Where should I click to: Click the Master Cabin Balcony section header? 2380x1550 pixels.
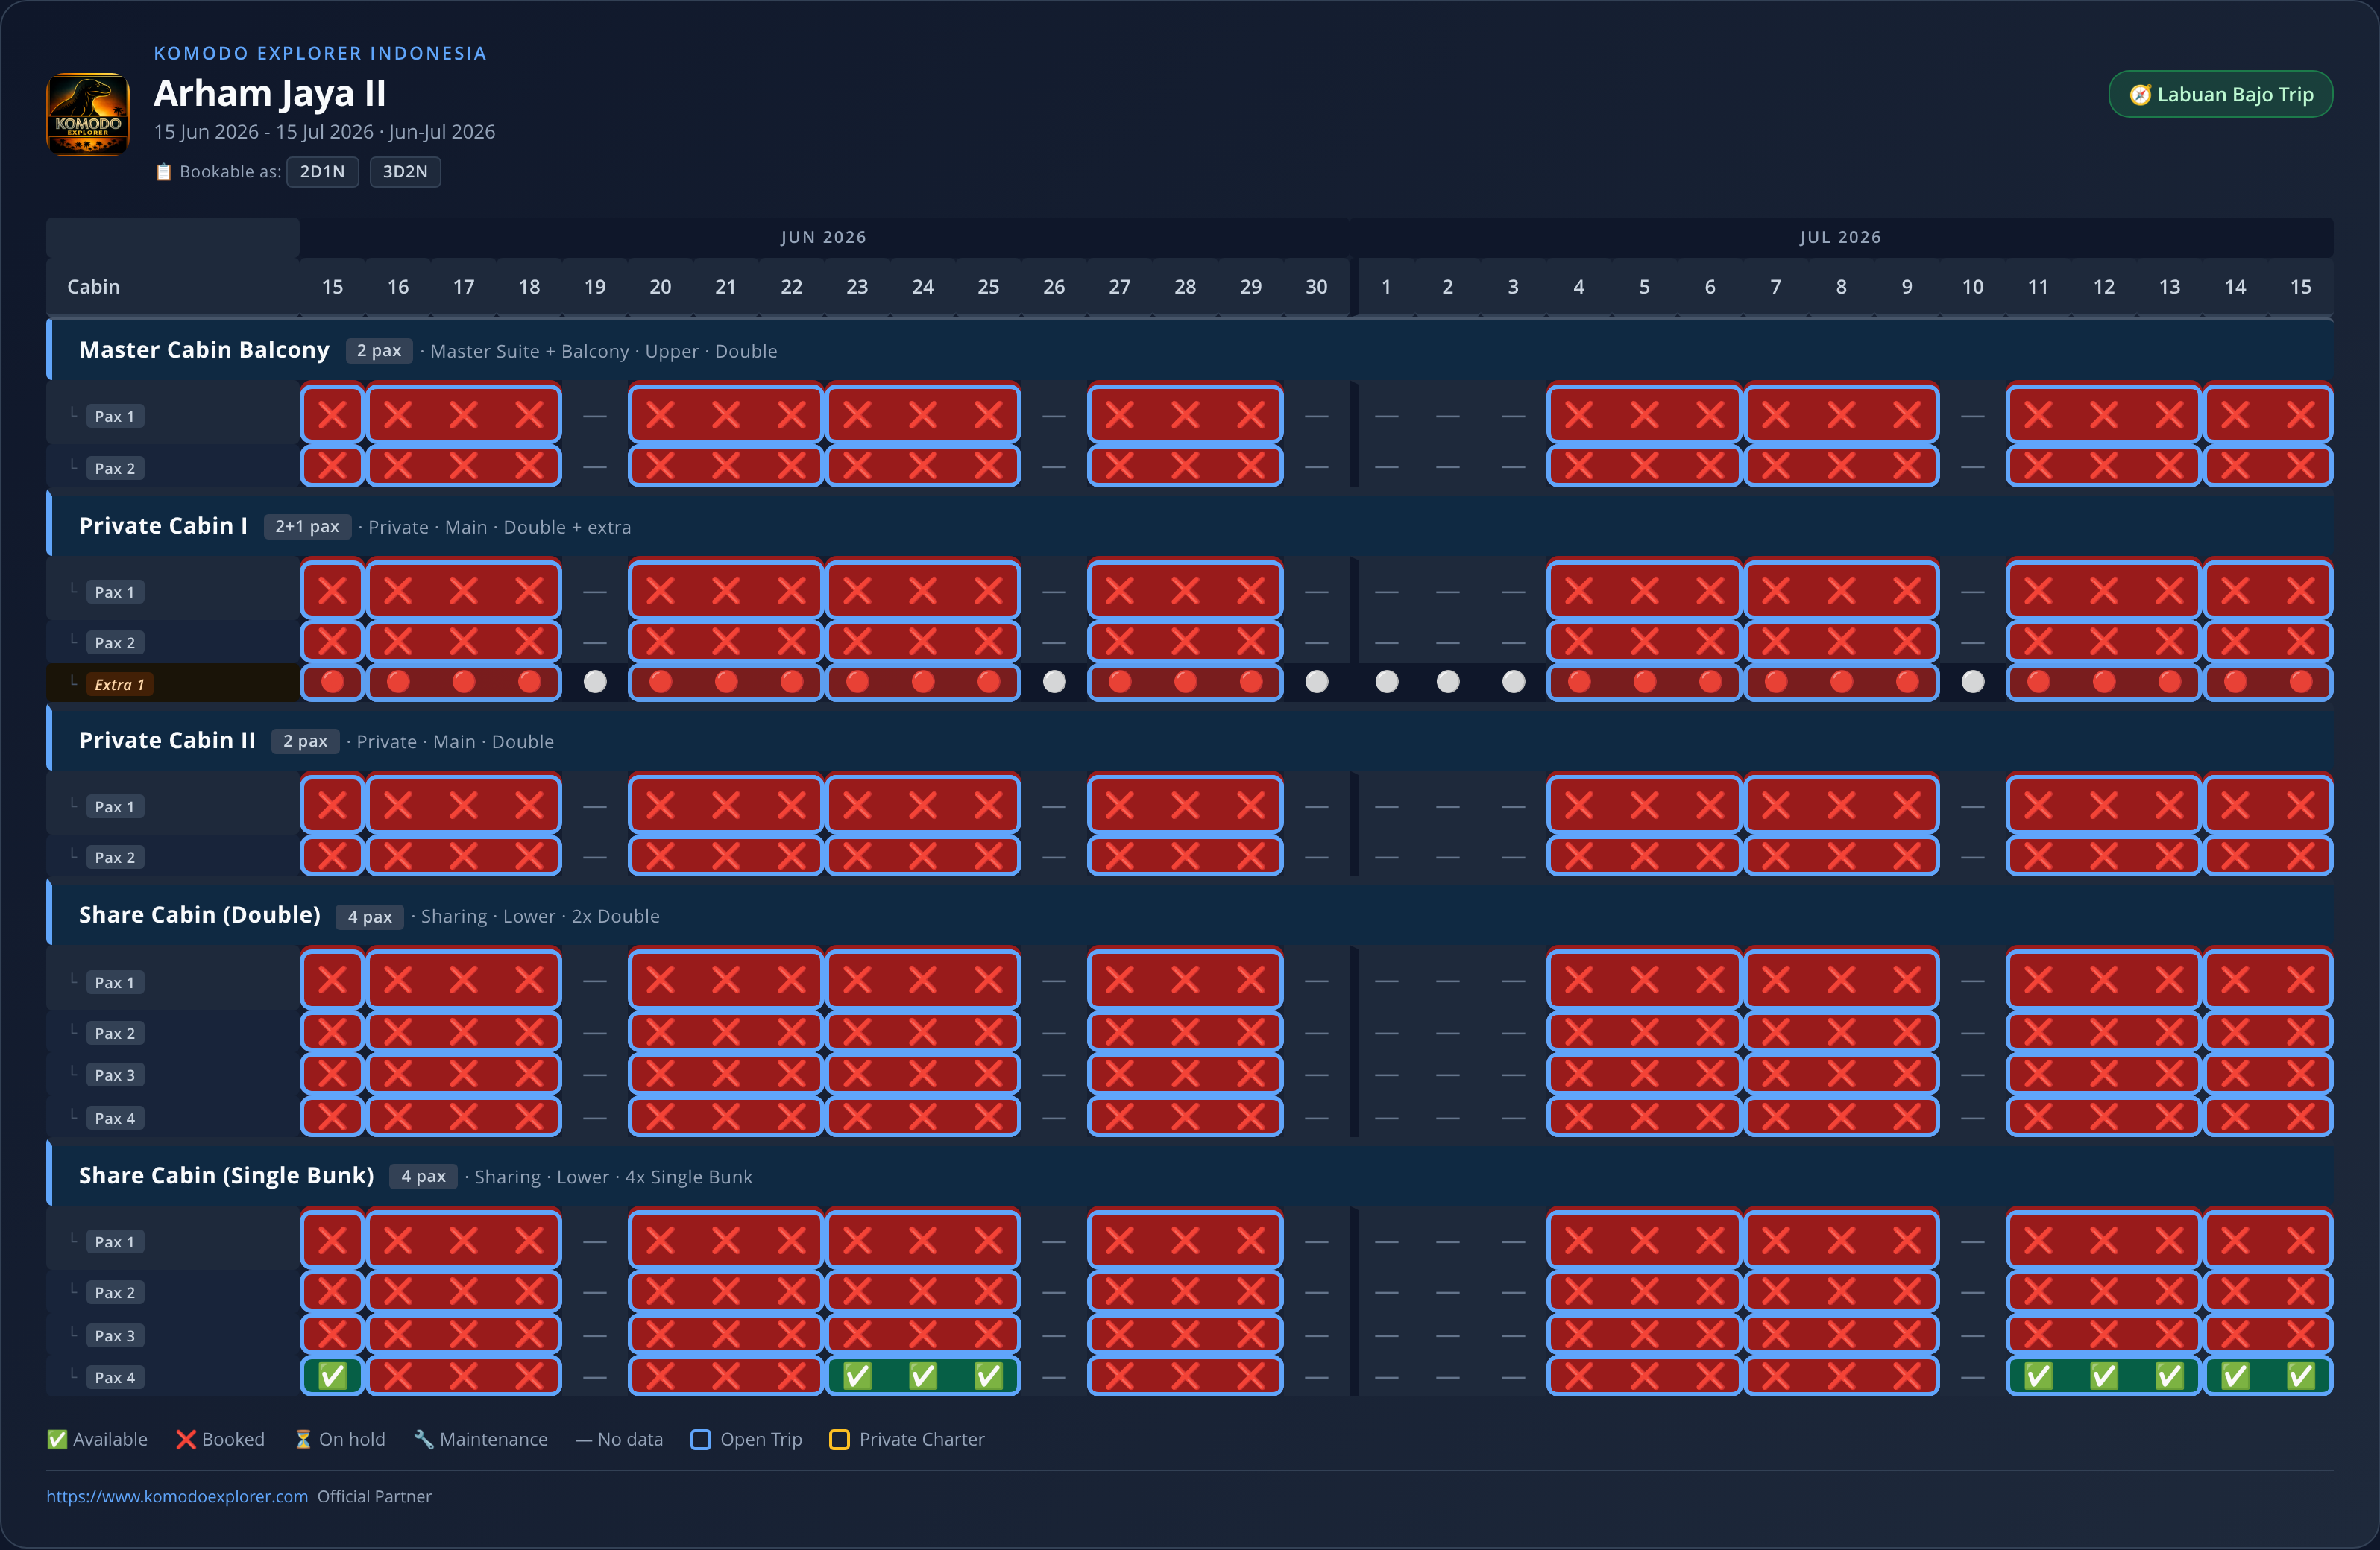[x=1190, y=351]
